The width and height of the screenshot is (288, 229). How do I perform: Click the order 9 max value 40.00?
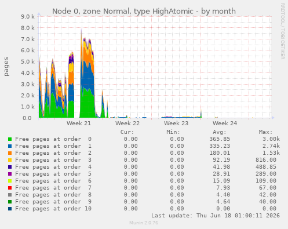coord(268,202)
